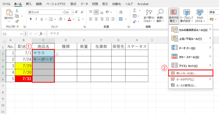The image size is (219, 114).
Task: Open Font settings dialog launcher
Action: coord(85,27)
